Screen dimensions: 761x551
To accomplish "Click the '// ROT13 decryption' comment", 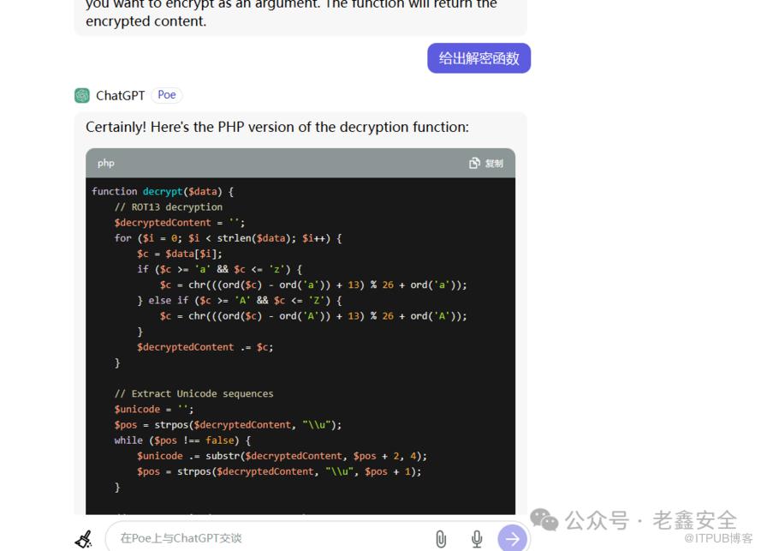I will point(169,207).
